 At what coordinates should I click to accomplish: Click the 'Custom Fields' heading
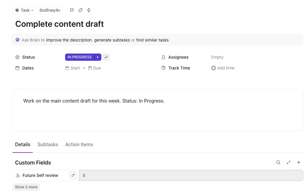pos(33,163)
